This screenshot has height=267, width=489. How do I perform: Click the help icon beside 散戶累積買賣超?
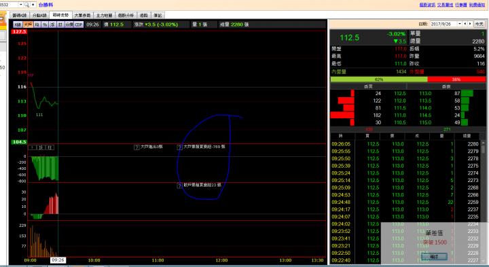(179, 185)
